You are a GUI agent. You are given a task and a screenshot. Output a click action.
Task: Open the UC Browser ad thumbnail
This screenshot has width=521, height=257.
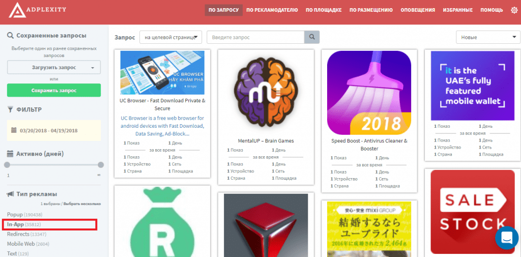pyautogui.click(x=162, y=72)
